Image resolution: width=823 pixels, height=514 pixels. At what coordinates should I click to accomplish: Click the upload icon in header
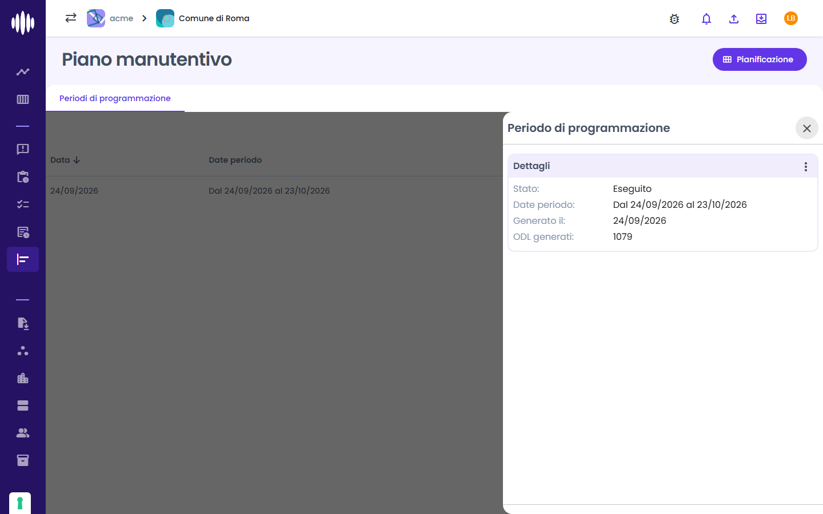tap(734, 19)
